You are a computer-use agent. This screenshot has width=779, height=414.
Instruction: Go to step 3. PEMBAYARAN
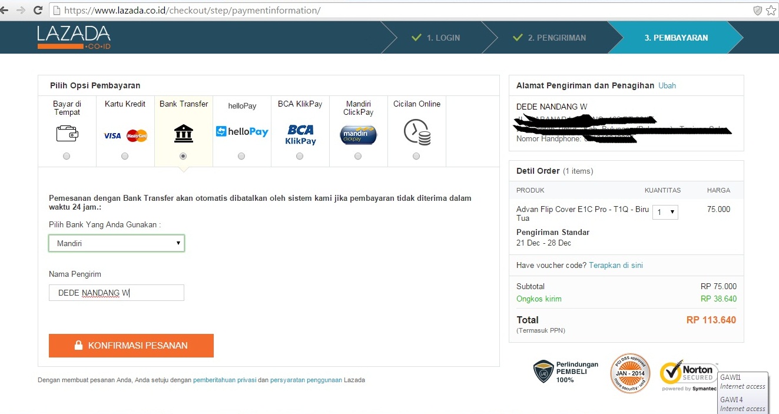676,38
